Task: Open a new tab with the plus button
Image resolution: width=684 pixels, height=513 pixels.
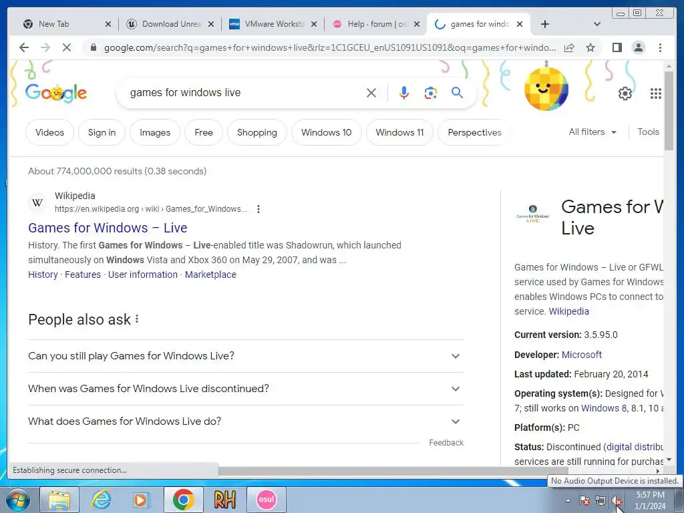Action: point(545,24)
